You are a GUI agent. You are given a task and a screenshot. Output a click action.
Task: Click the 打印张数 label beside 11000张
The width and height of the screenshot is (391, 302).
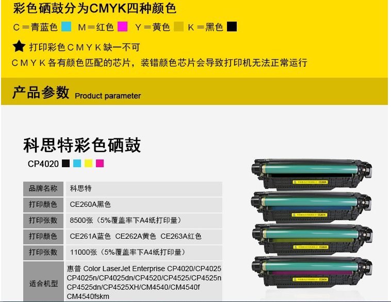coord(43,252)
